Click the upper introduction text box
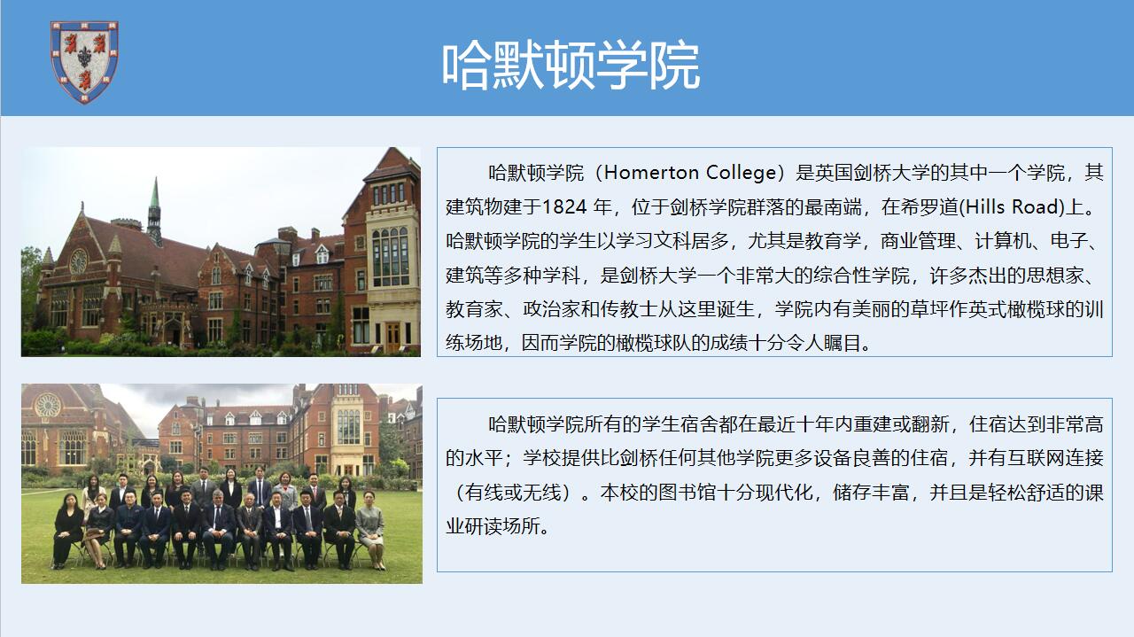The height and width of the screenshot is (637, 1134). [775, 252]
